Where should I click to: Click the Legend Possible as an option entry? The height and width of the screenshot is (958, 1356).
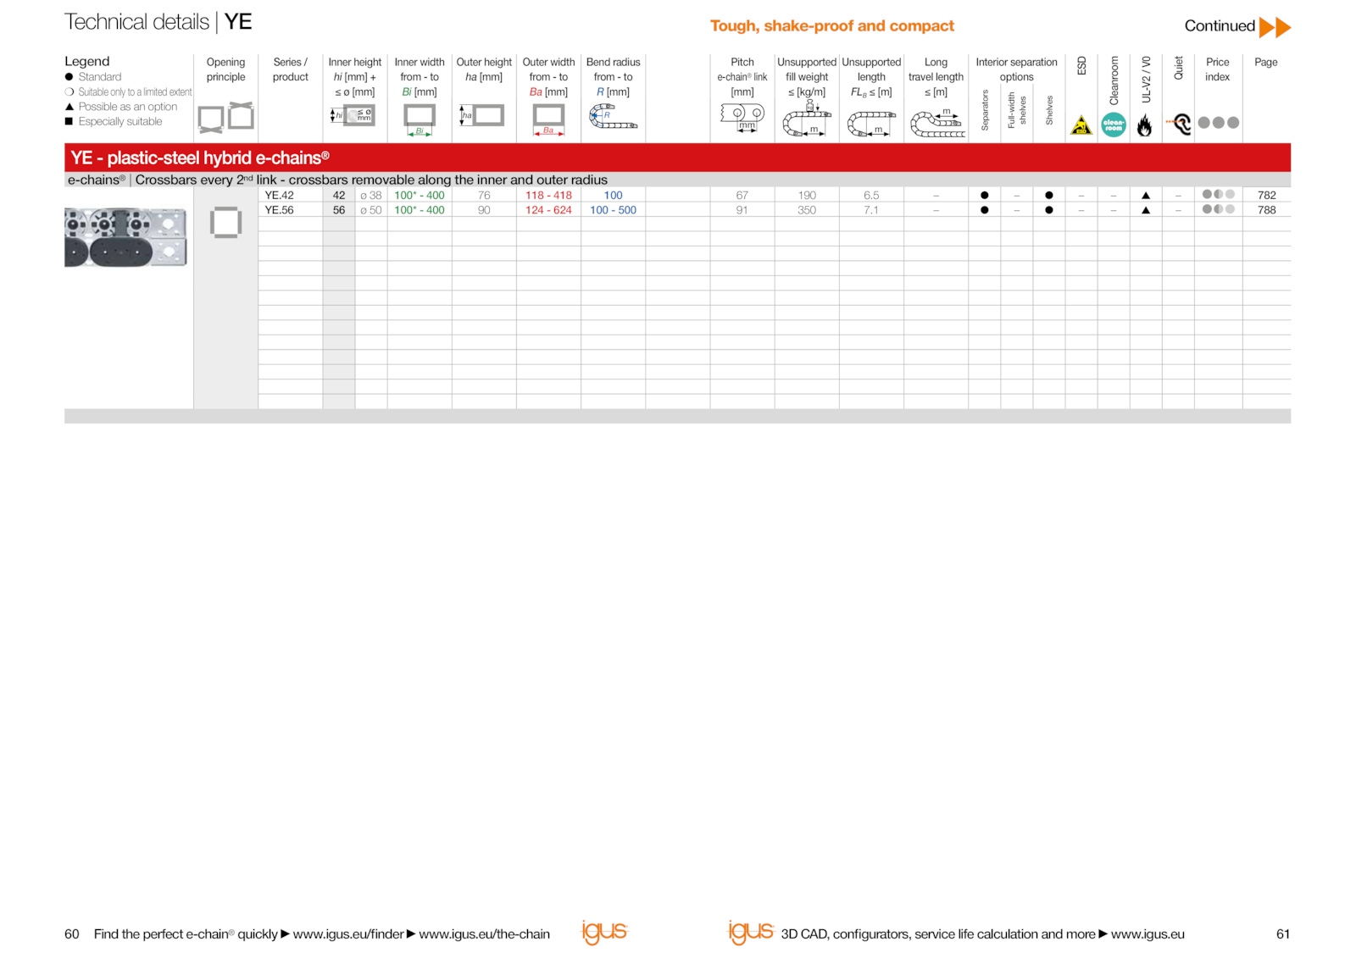(121, 107)
